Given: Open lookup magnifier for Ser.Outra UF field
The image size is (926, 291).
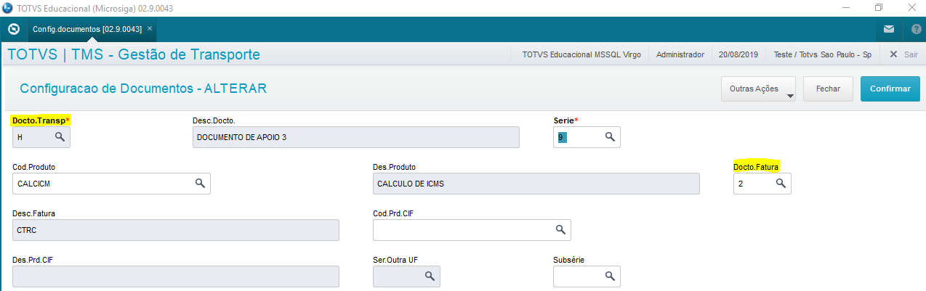Looking at the screenshot, I should pos(430,276).
